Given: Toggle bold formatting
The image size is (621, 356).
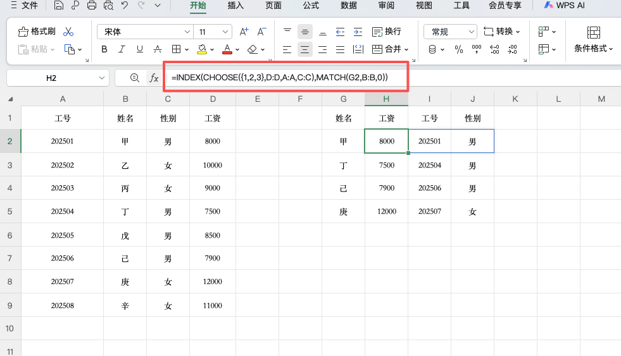Looking at the screenshot, I should pyautogui.click(x=104, y=49).
